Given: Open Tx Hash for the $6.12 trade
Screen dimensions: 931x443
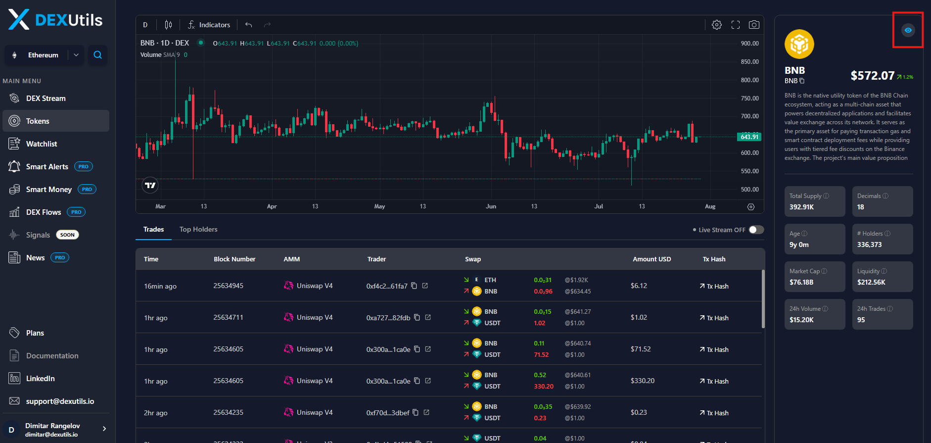Looking at the screenshot, I should tap(714, 286).
